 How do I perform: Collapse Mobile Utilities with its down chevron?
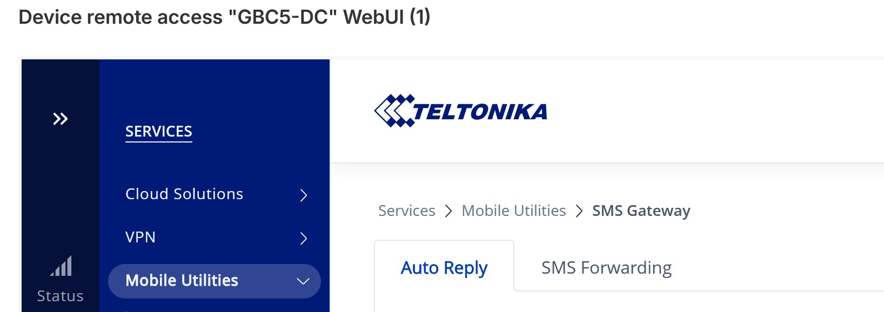coord(303,281)
